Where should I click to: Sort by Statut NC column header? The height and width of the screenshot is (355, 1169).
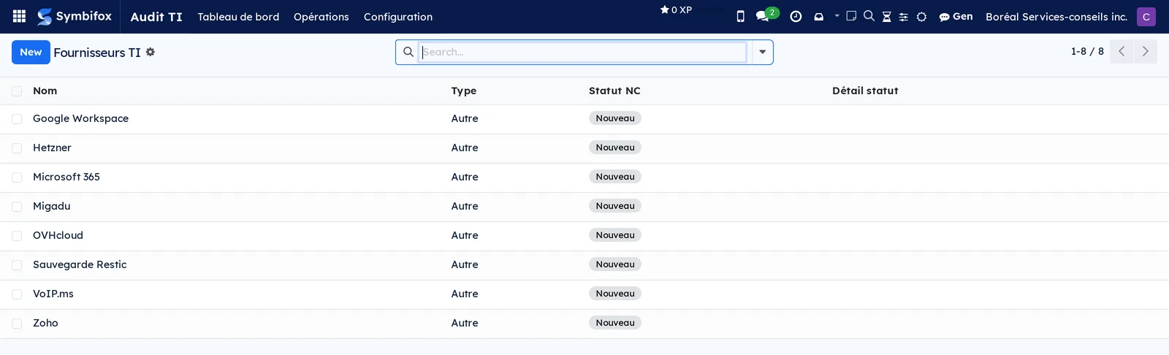[x=614, y=91]
